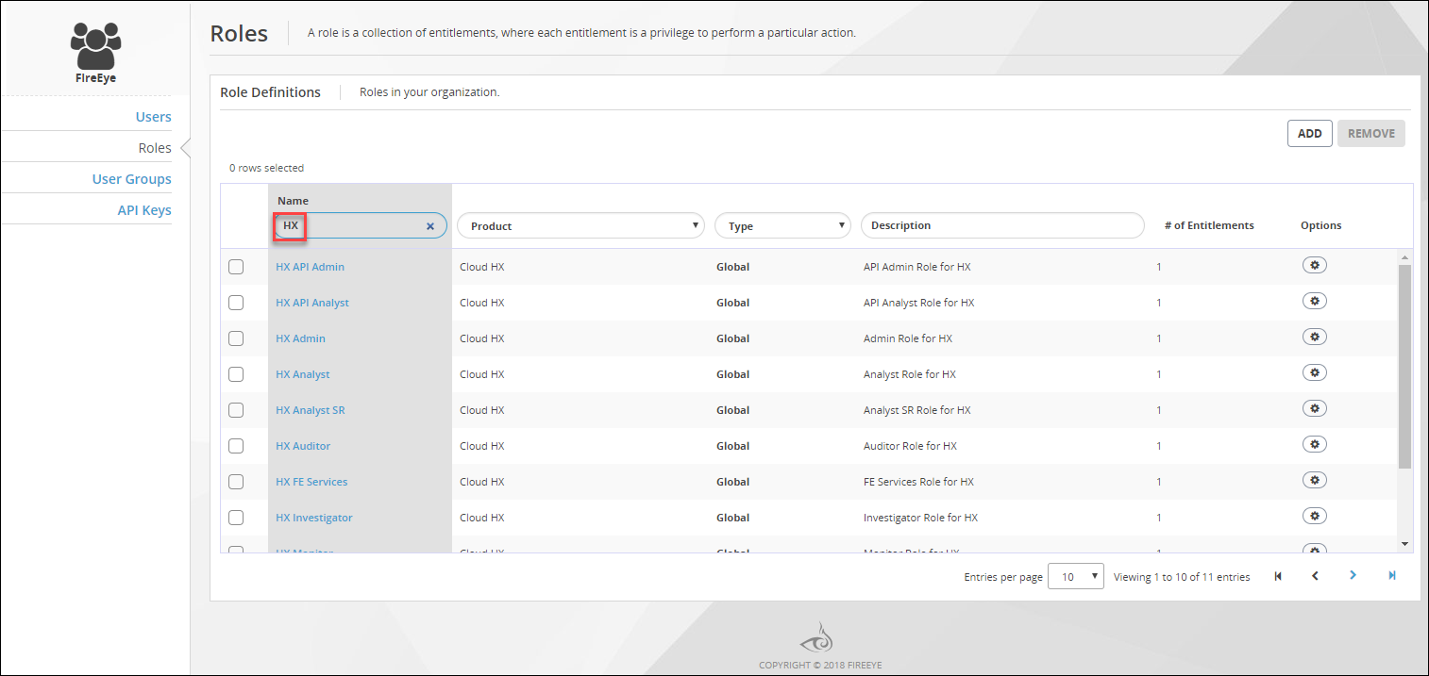Click 'Viewing 1 to 10 of 11 entries'
1429x676 pixels.
pyautogui.click(x=1182, y=577)
